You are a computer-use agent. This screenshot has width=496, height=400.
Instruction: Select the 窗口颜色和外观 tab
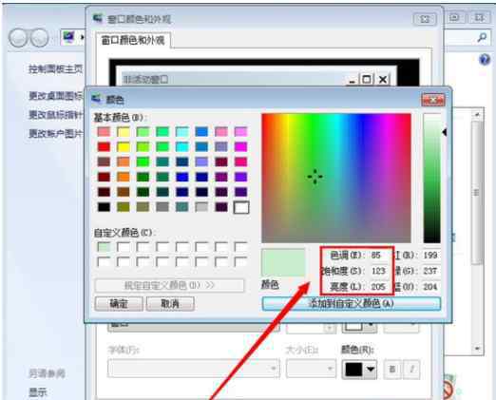coord(133,41)
